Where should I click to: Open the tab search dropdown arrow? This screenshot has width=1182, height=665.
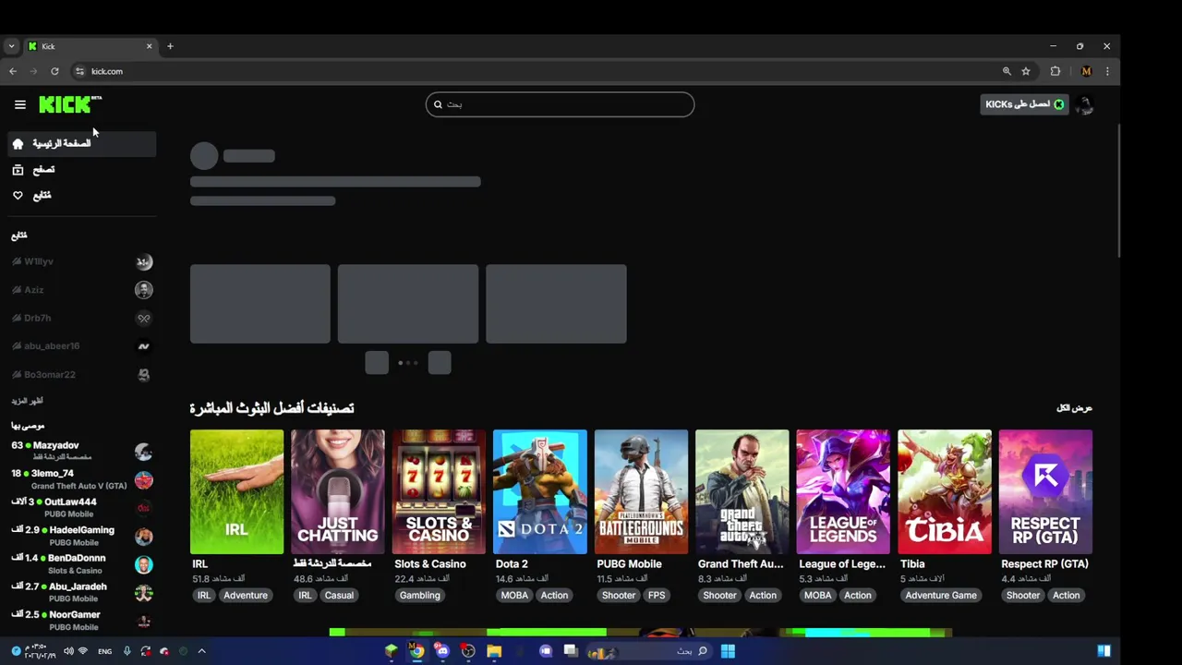point(11,46)
